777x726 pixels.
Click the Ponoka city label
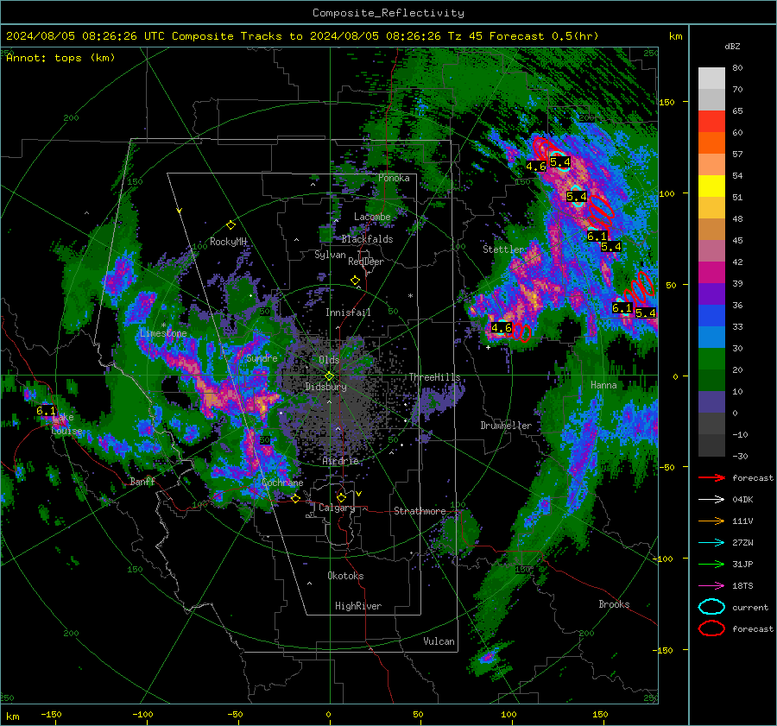tap(394, 178)
